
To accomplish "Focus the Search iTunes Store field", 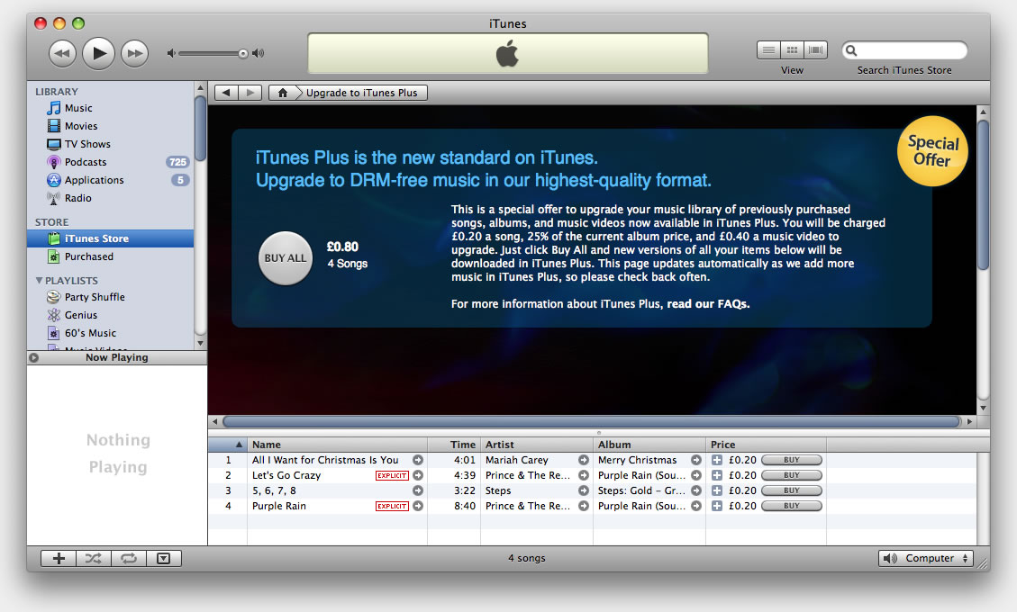I will 904,49.
